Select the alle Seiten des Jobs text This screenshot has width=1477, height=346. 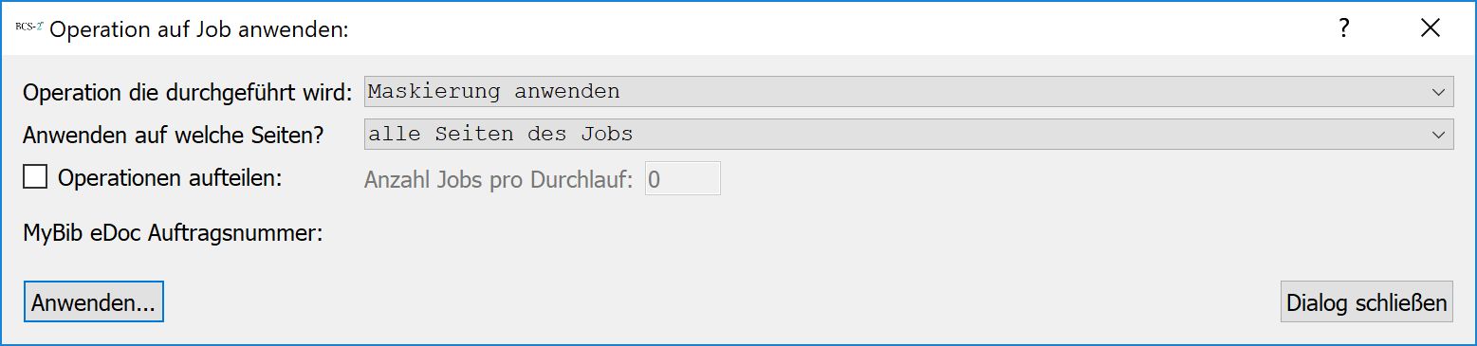(501, 135)
